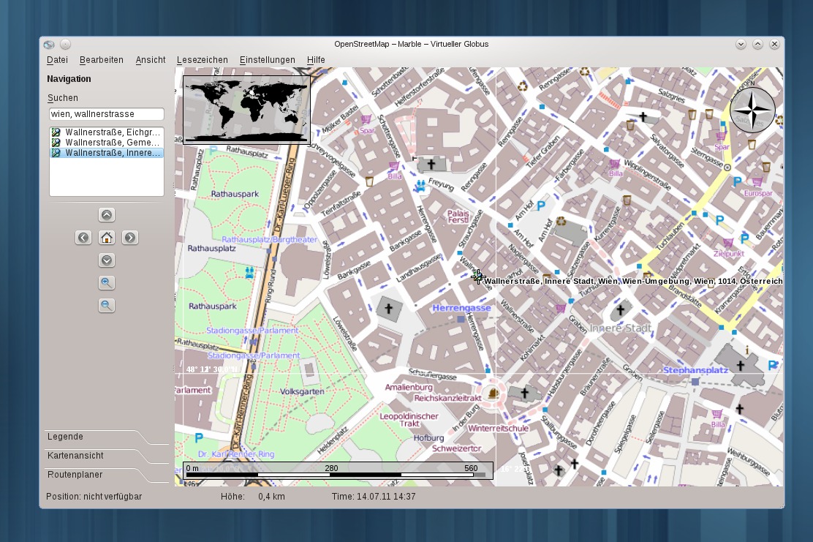Click the Stephansplatz subway station square
The height and width of the screenshot is (542, 813).
[x=695, y=382]
